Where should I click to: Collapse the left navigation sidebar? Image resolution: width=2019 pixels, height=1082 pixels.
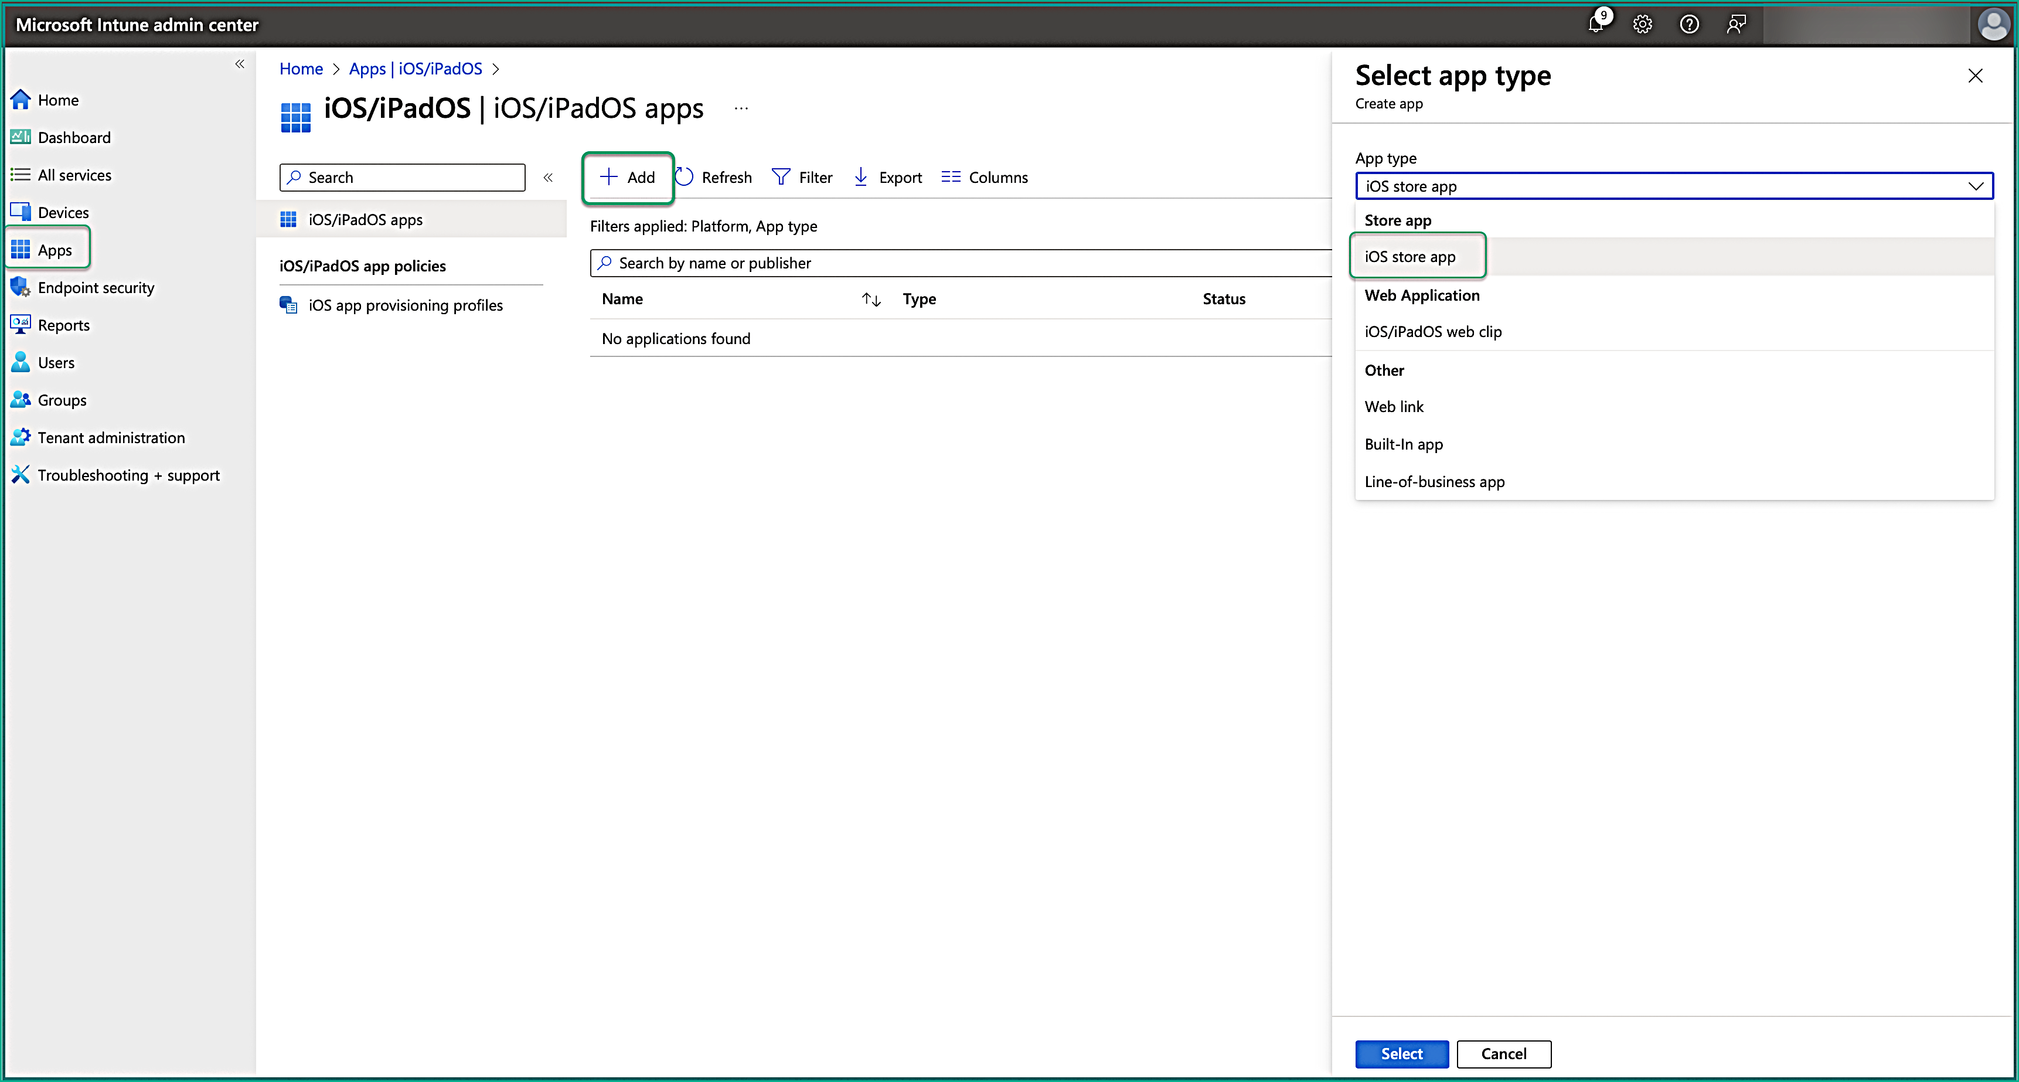(x=240, y=64)
